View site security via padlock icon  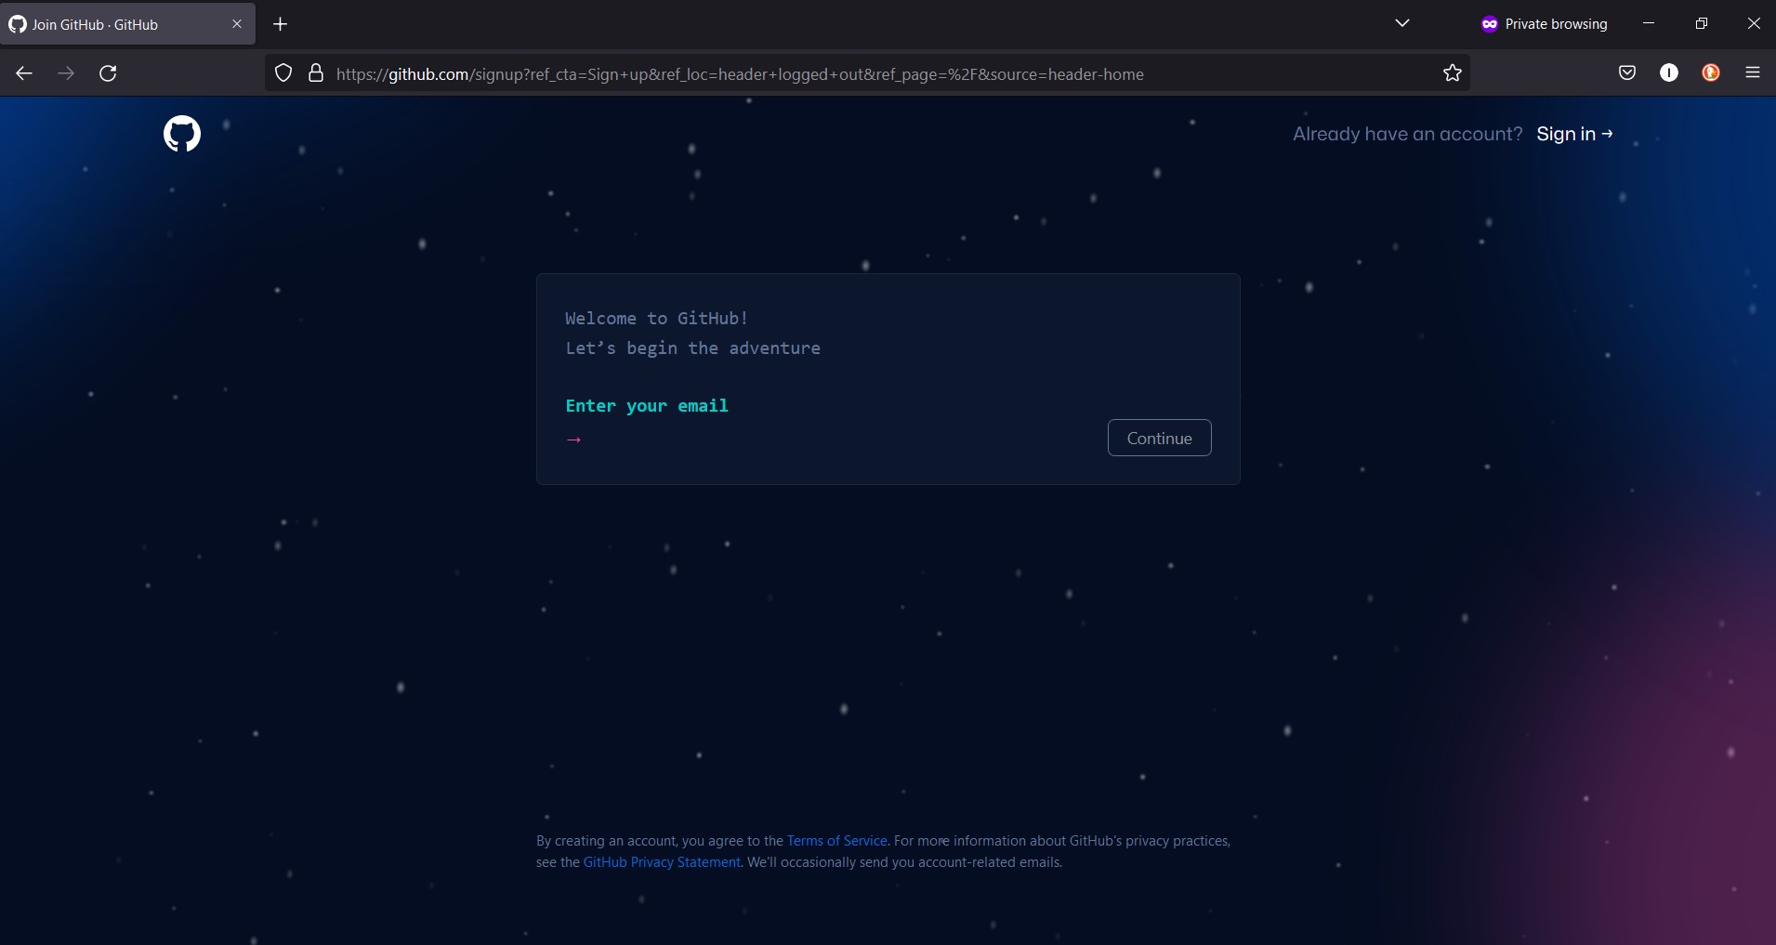click(x=316, y=73)
